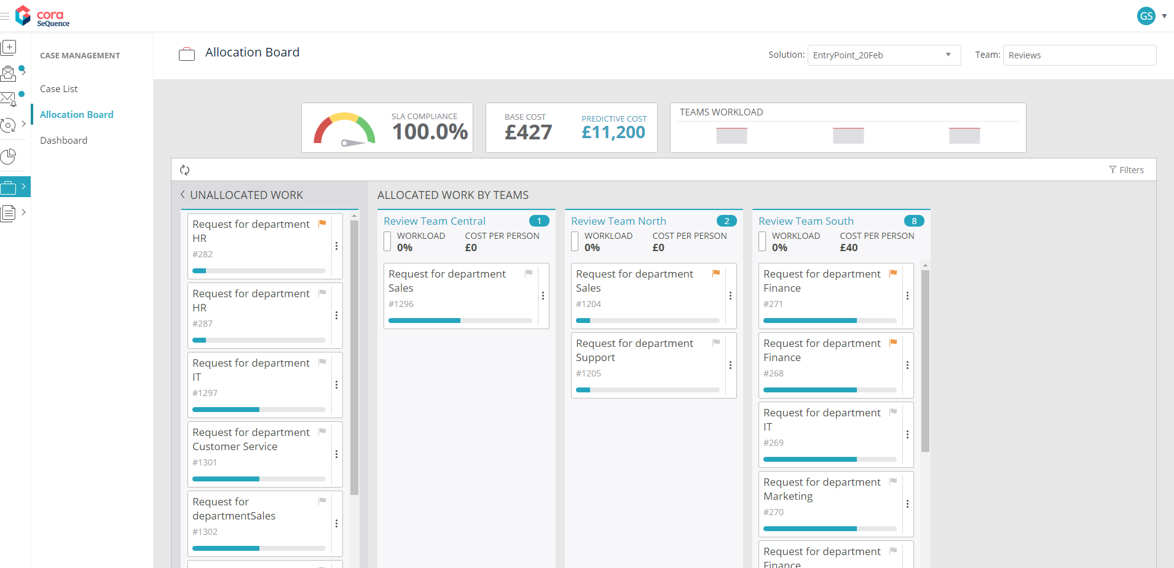Screen dimensions: 1174x568
Task: Click the predictive cost value £11,200
Action: 613,133
